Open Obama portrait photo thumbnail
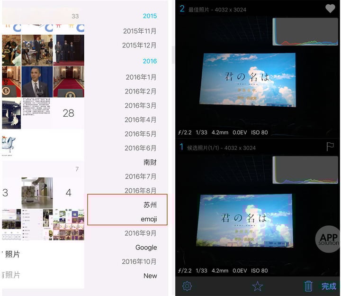This screenshot has height=296, width=341. tap(37, 82)
